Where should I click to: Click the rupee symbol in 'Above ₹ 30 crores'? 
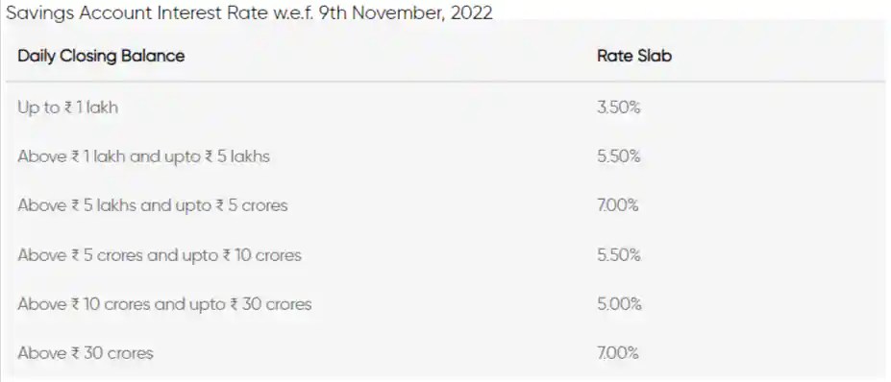[75, 353]
